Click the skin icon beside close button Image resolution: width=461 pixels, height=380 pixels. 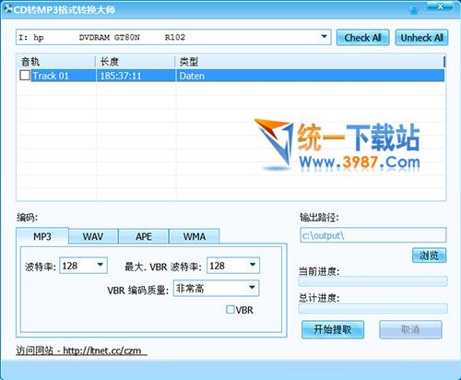tap(414, 9)
